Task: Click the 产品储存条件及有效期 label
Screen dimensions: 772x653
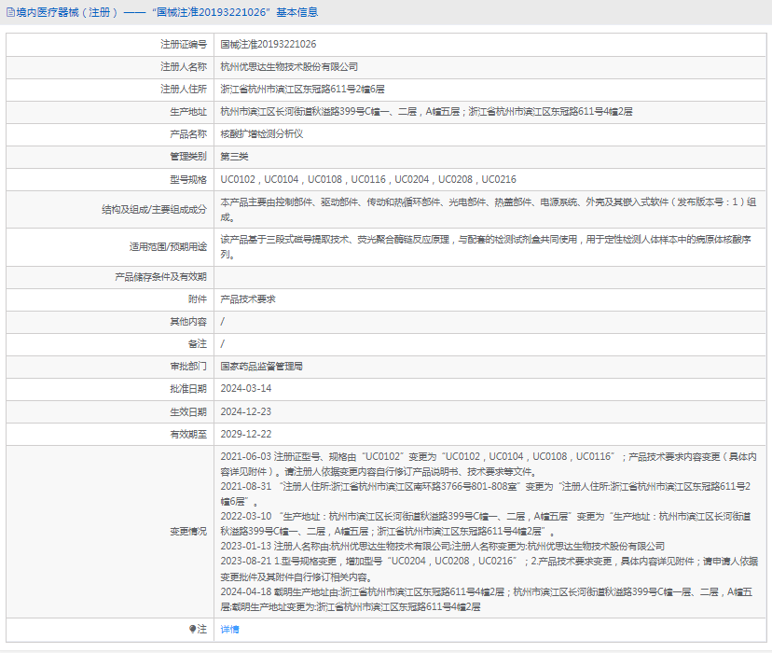Action: (160, 277)
